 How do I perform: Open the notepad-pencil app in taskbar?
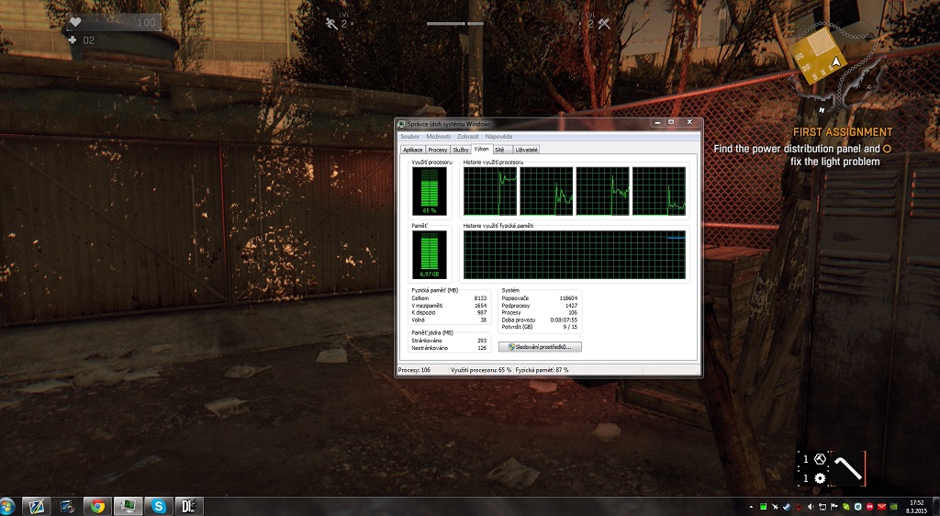coord(36,507)
